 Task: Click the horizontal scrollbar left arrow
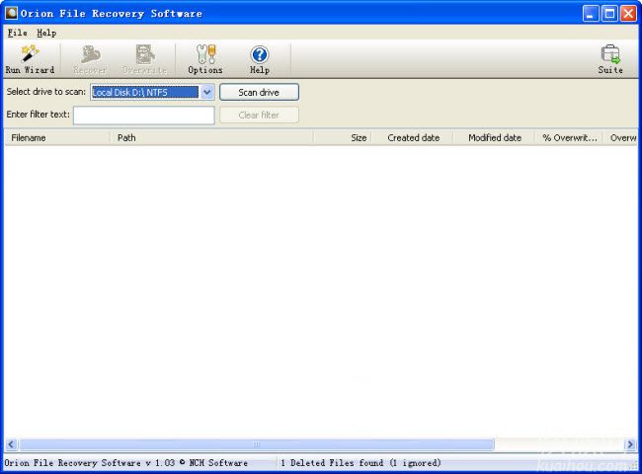pos(11,444)
